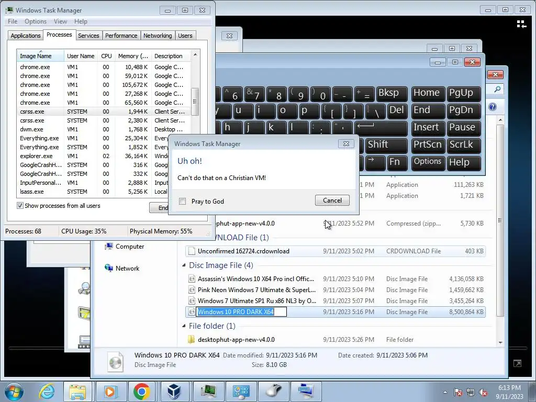Switch to Applications tab

pos(25,36)
